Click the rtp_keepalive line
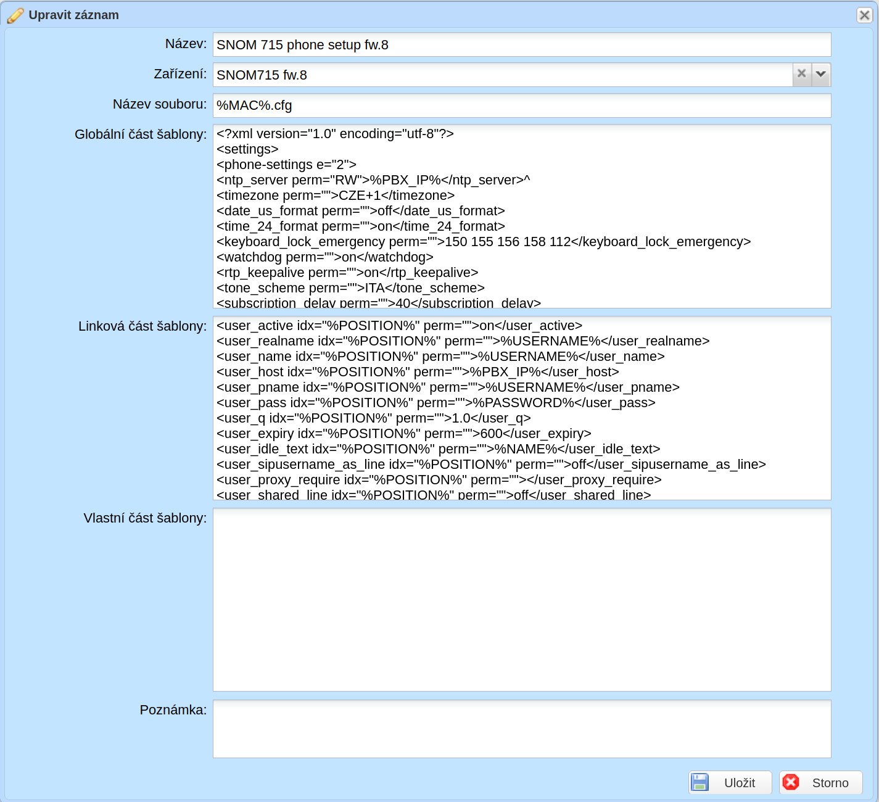Screen dimensions: 879x802 click(347, 273)
